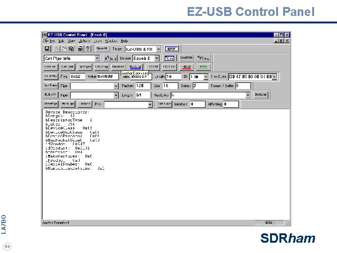This screenshot has width=337, height=253.
Task: Click the Get Dev button
Action: click(x=51, y=67)
